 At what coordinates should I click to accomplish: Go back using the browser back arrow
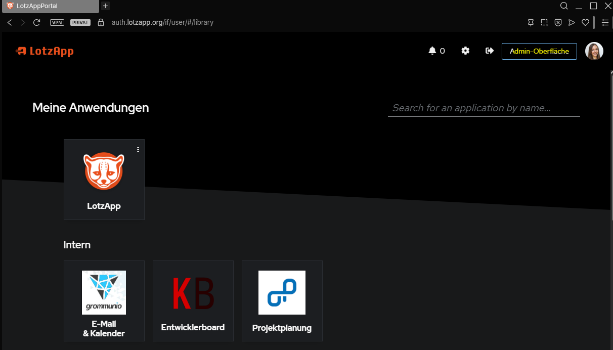click(10, 22)
